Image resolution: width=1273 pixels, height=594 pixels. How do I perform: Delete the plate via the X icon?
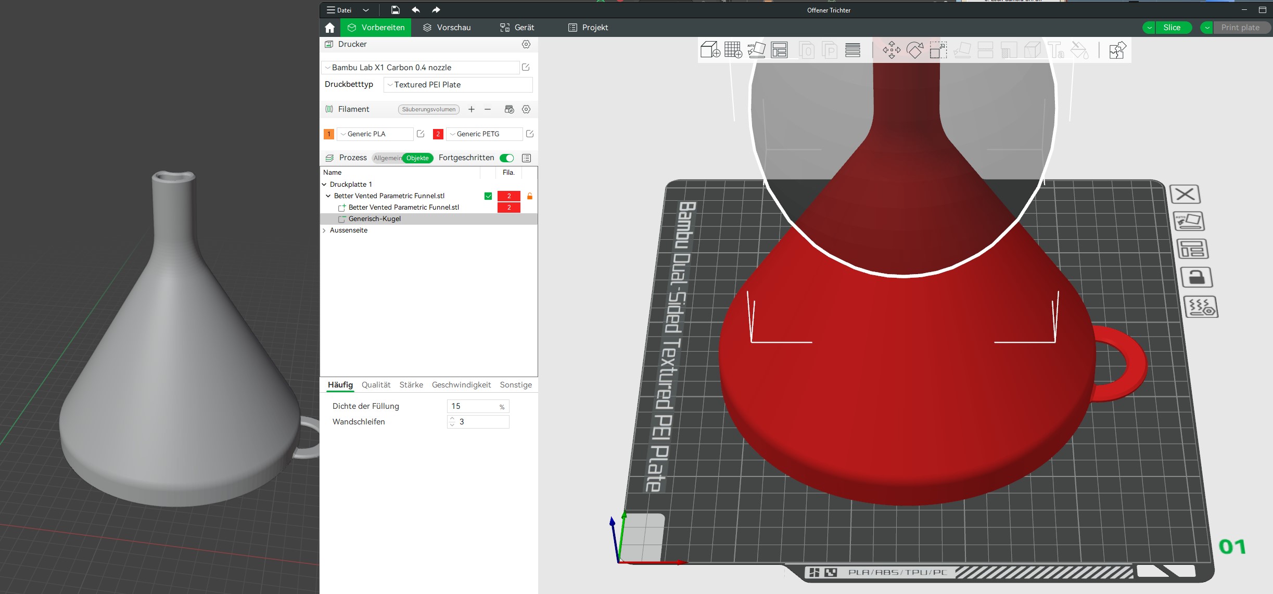1185,193
